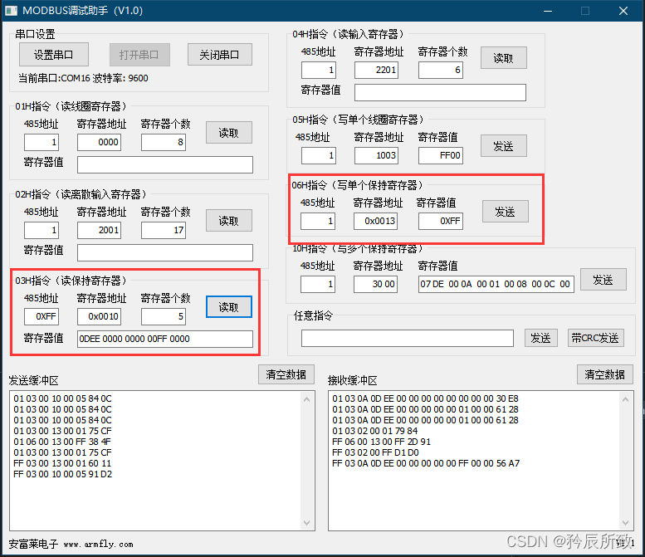The width and height of the screenshot is (645, 557).
Task: Click the empty 01H 寄存器值 result field
Action: tap(165, 164)
